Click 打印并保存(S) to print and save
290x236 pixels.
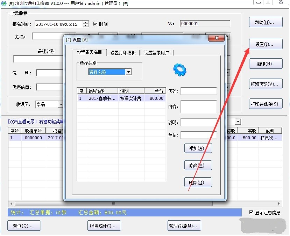[x=266, y=104]
